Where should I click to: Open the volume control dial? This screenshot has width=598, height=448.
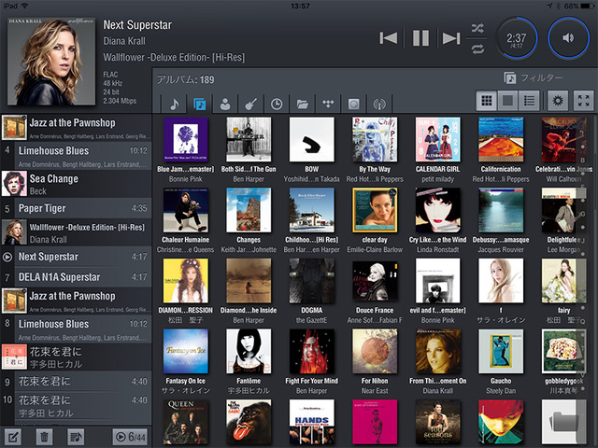(x=569, y=38)
